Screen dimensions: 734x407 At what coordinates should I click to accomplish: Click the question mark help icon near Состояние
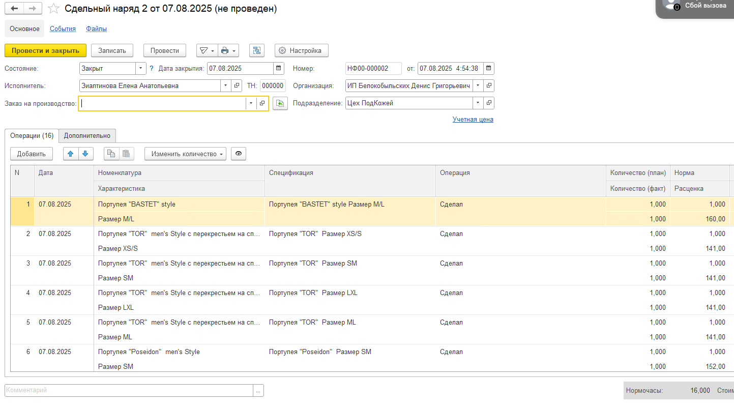(x=152, y=68)
